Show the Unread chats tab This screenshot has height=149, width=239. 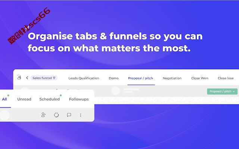(24, 99)
